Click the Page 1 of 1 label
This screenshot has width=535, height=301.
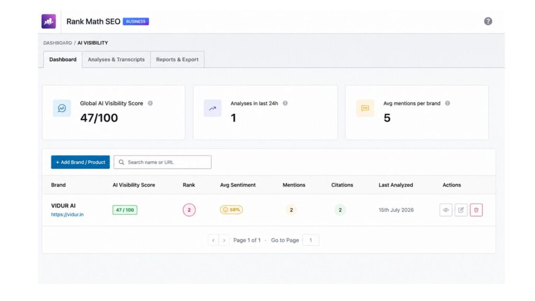247,240
